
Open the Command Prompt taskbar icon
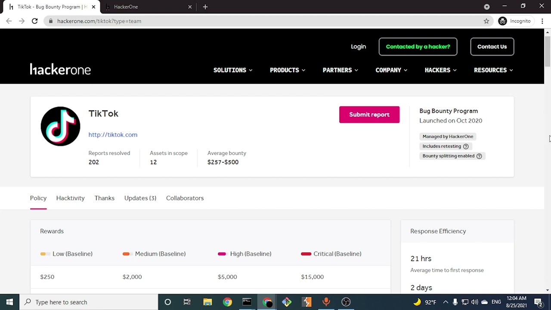pos(247,302)
